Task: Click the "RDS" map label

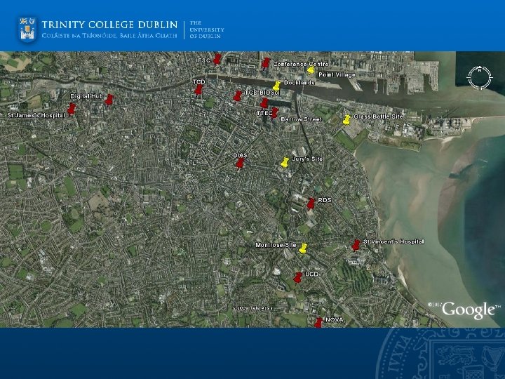Action: point(325,200)
